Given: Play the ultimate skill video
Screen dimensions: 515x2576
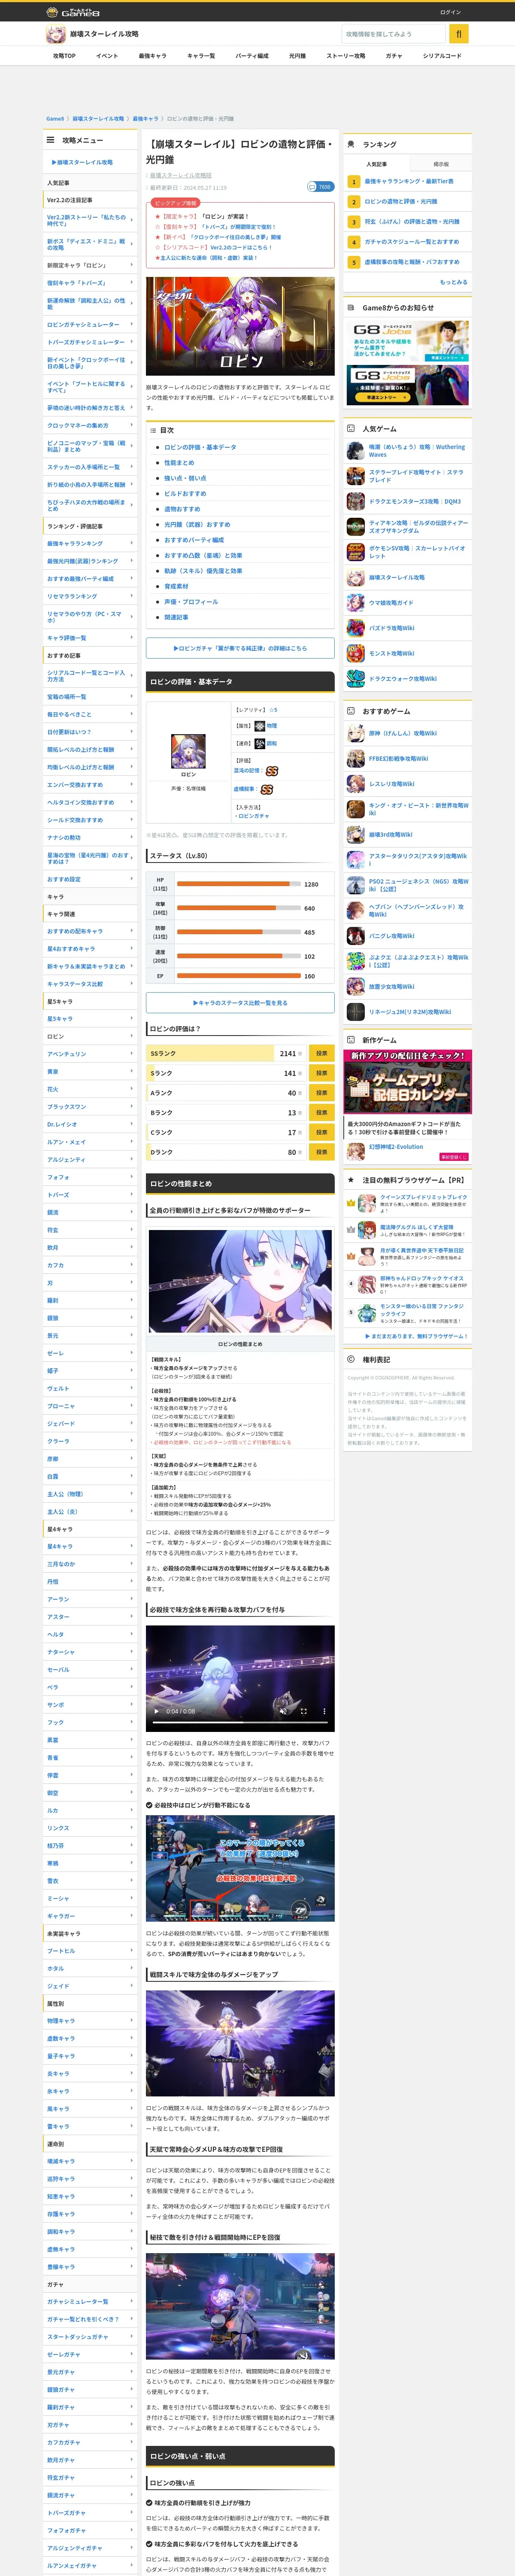Looking at the screenshot, I should click(156, 1711).
